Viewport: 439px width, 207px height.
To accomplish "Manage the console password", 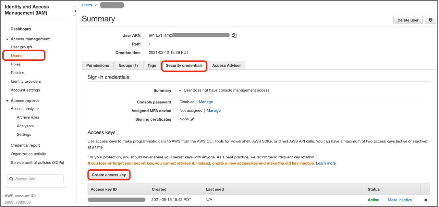I will point(206,102).
